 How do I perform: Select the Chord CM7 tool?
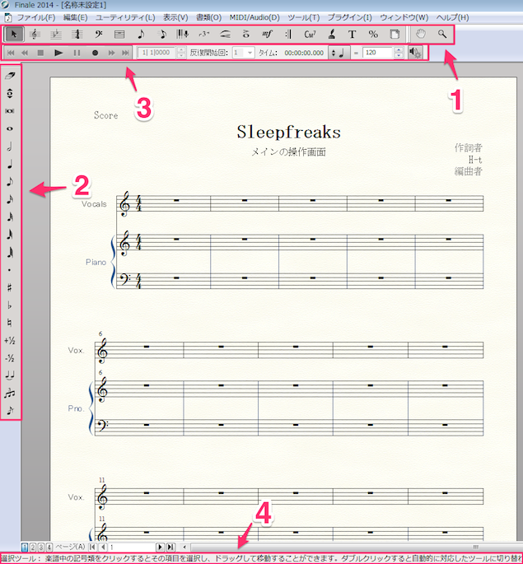click(x=310, y=35)
